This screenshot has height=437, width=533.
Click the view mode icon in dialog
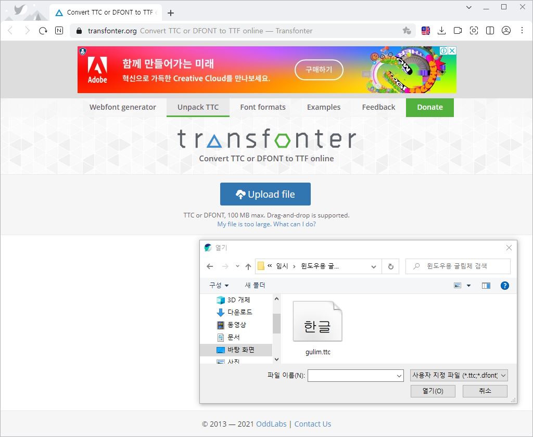458,286
